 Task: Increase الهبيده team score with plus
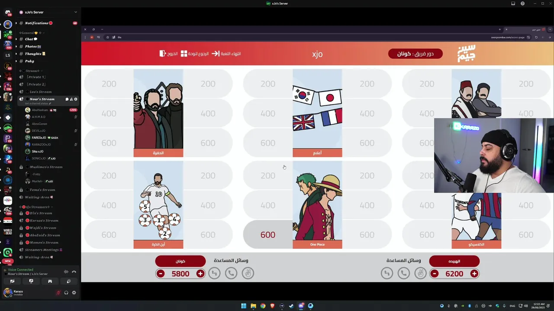click(x=474, y=273)
